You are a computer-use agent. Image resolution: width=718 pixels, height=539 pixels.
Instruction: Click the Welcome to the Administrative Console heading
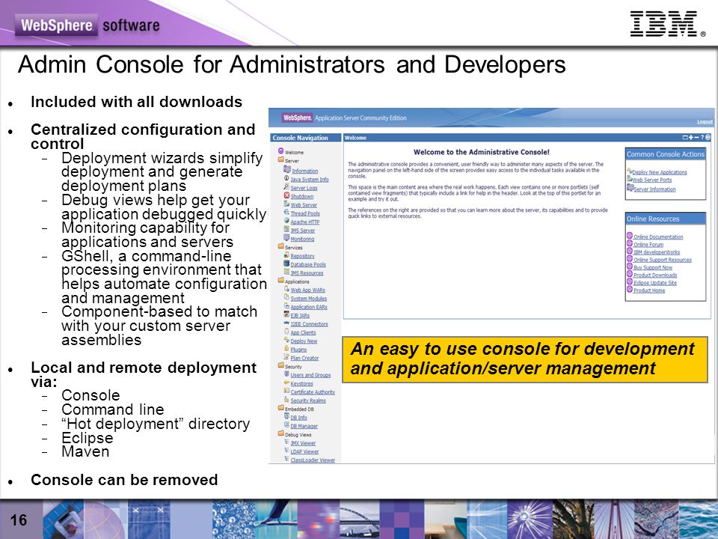pos(481,152)
